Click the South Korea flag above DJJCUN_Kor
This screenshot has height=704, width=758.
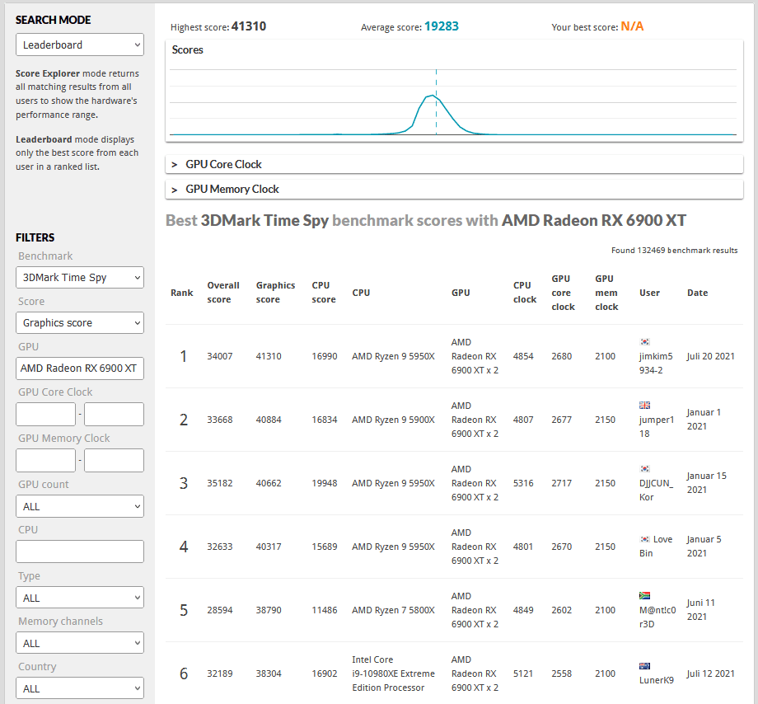(x=645, y=468)
